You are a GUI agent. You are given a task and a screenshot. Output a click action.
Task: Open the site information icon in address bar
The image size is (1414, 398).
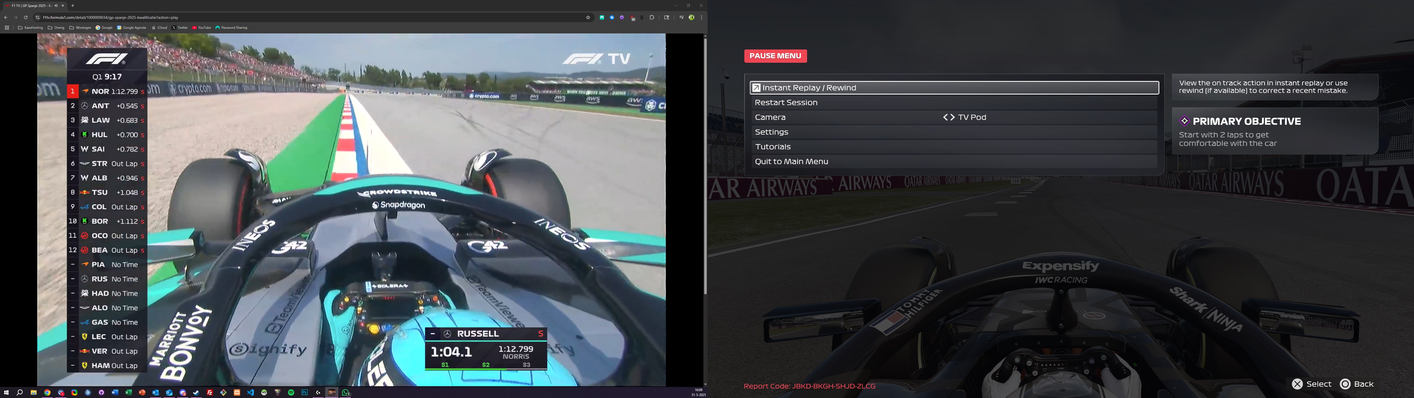click(x=37, y=18)
